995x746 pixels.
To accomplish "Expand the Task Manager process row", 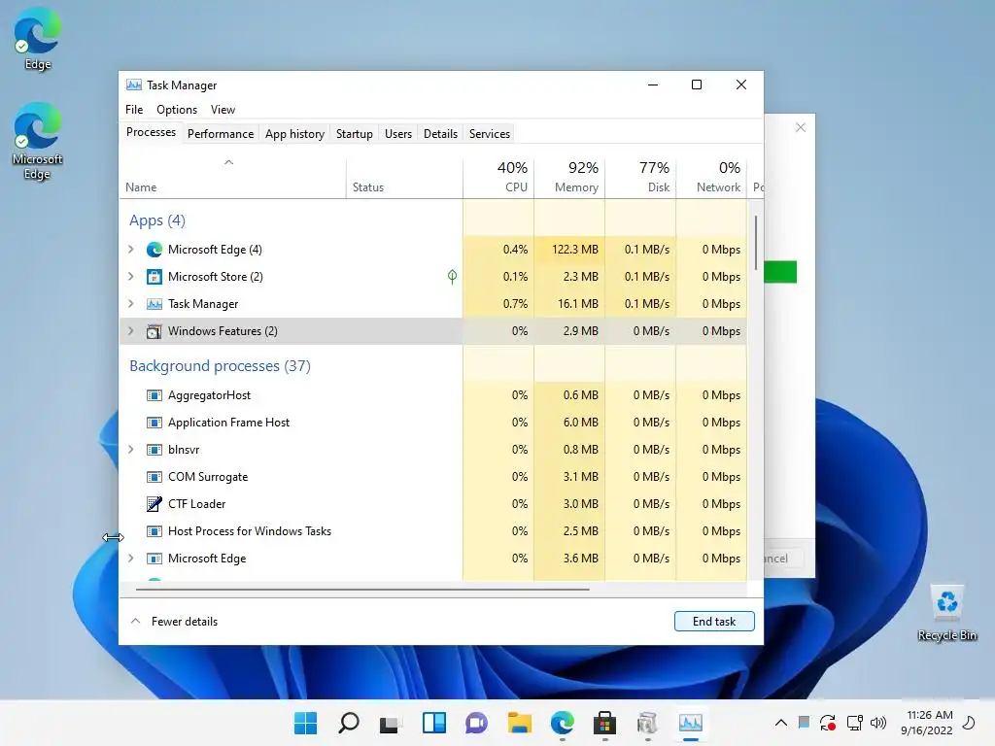I will pos(131,304).
